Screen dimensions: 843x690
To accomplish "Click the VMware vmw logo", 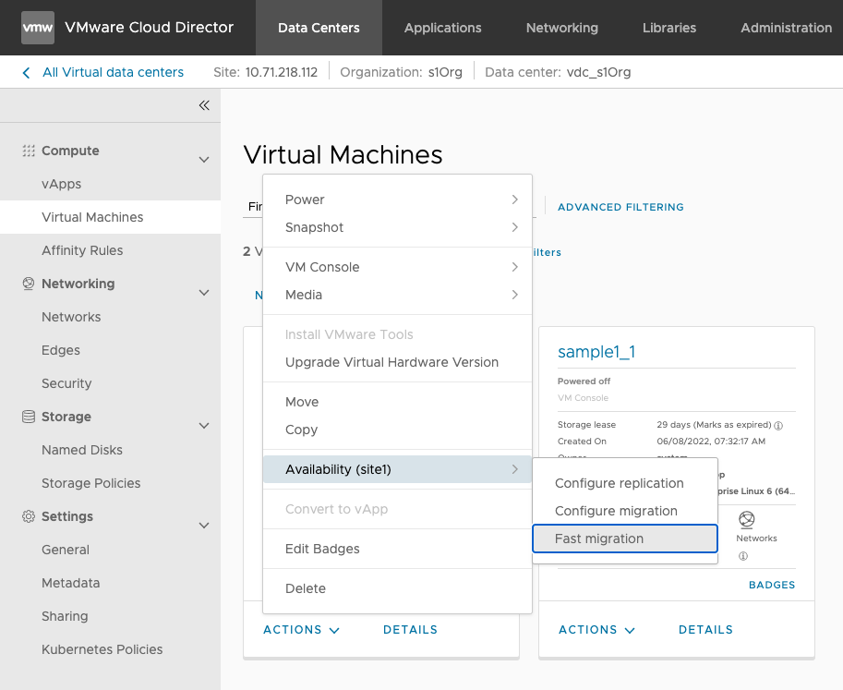I will point(37,28).
